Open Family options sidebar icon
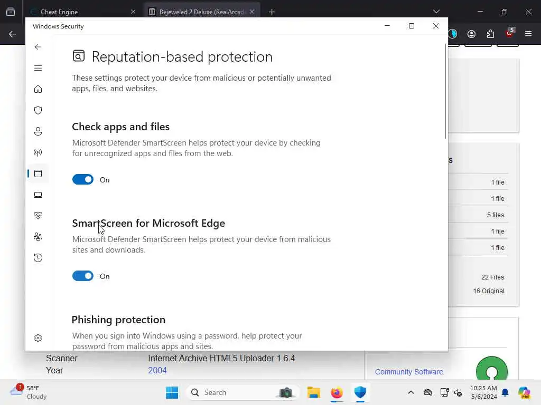This screenshot has height=405, width=541. point(38,237)
